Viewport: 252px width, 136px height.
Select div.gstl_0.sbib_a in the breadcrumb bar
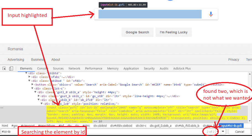(x=161, y=126)
